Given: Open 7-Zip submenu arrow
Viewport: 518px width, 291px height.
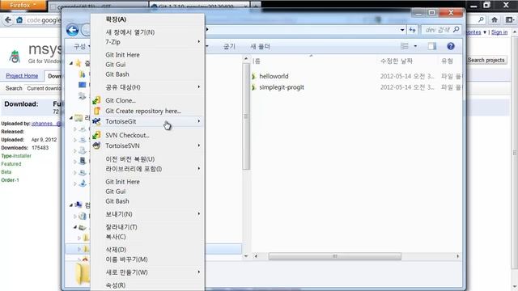Looking at the screenshot, I should pos(199,41).
